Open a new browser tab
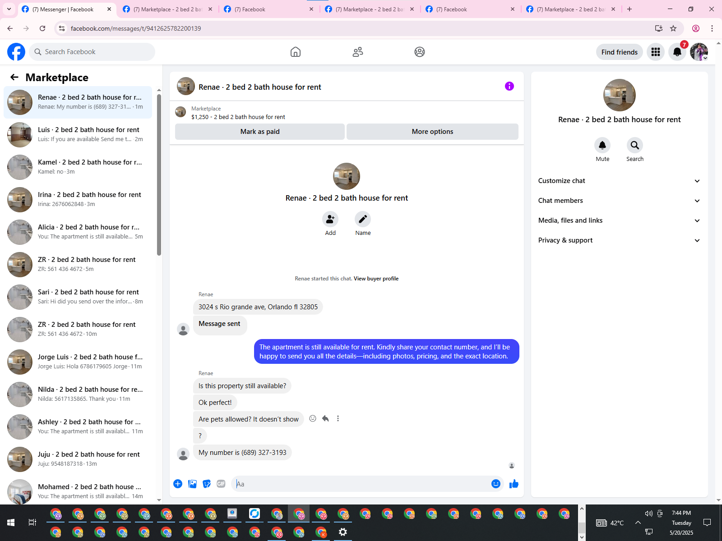Image resolution: width=722 pixels, height=541 pixels. click(x=629, y=9)
